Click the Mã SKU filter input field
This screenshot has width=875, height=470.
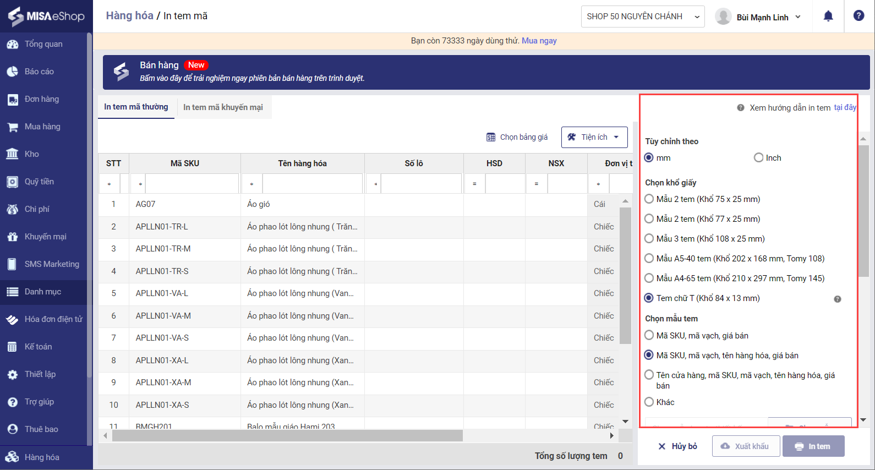(192, 184)
